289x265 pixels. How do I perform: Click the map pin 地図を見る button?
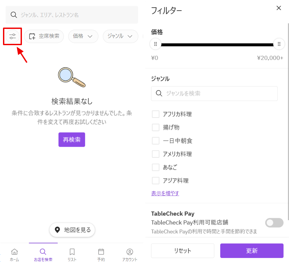click(72, 230)
